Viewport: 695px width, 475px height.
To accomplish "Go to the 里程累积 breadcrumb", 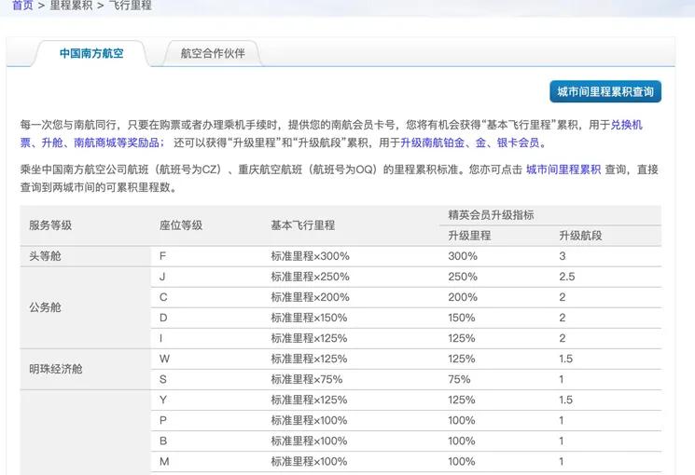I will pos(71,6).
